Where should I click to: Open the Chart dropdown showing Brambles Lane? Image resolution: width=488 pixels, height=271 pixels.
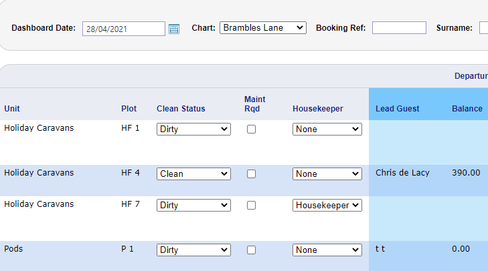[x=262, y=28]
